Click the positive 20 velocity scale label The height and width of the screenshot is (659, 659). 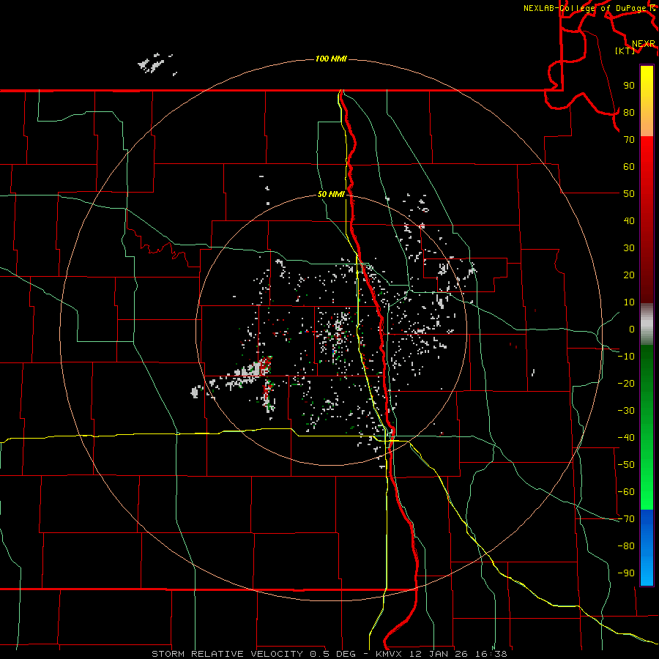pos(629,275)
